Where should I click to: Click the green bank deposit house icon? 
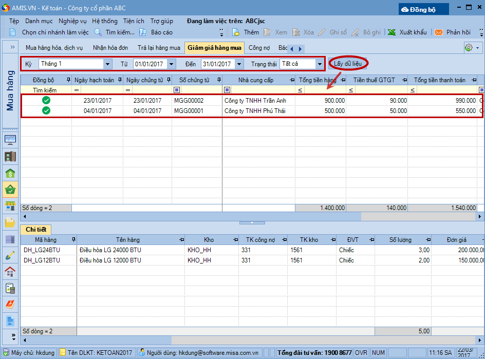[10, 173]
